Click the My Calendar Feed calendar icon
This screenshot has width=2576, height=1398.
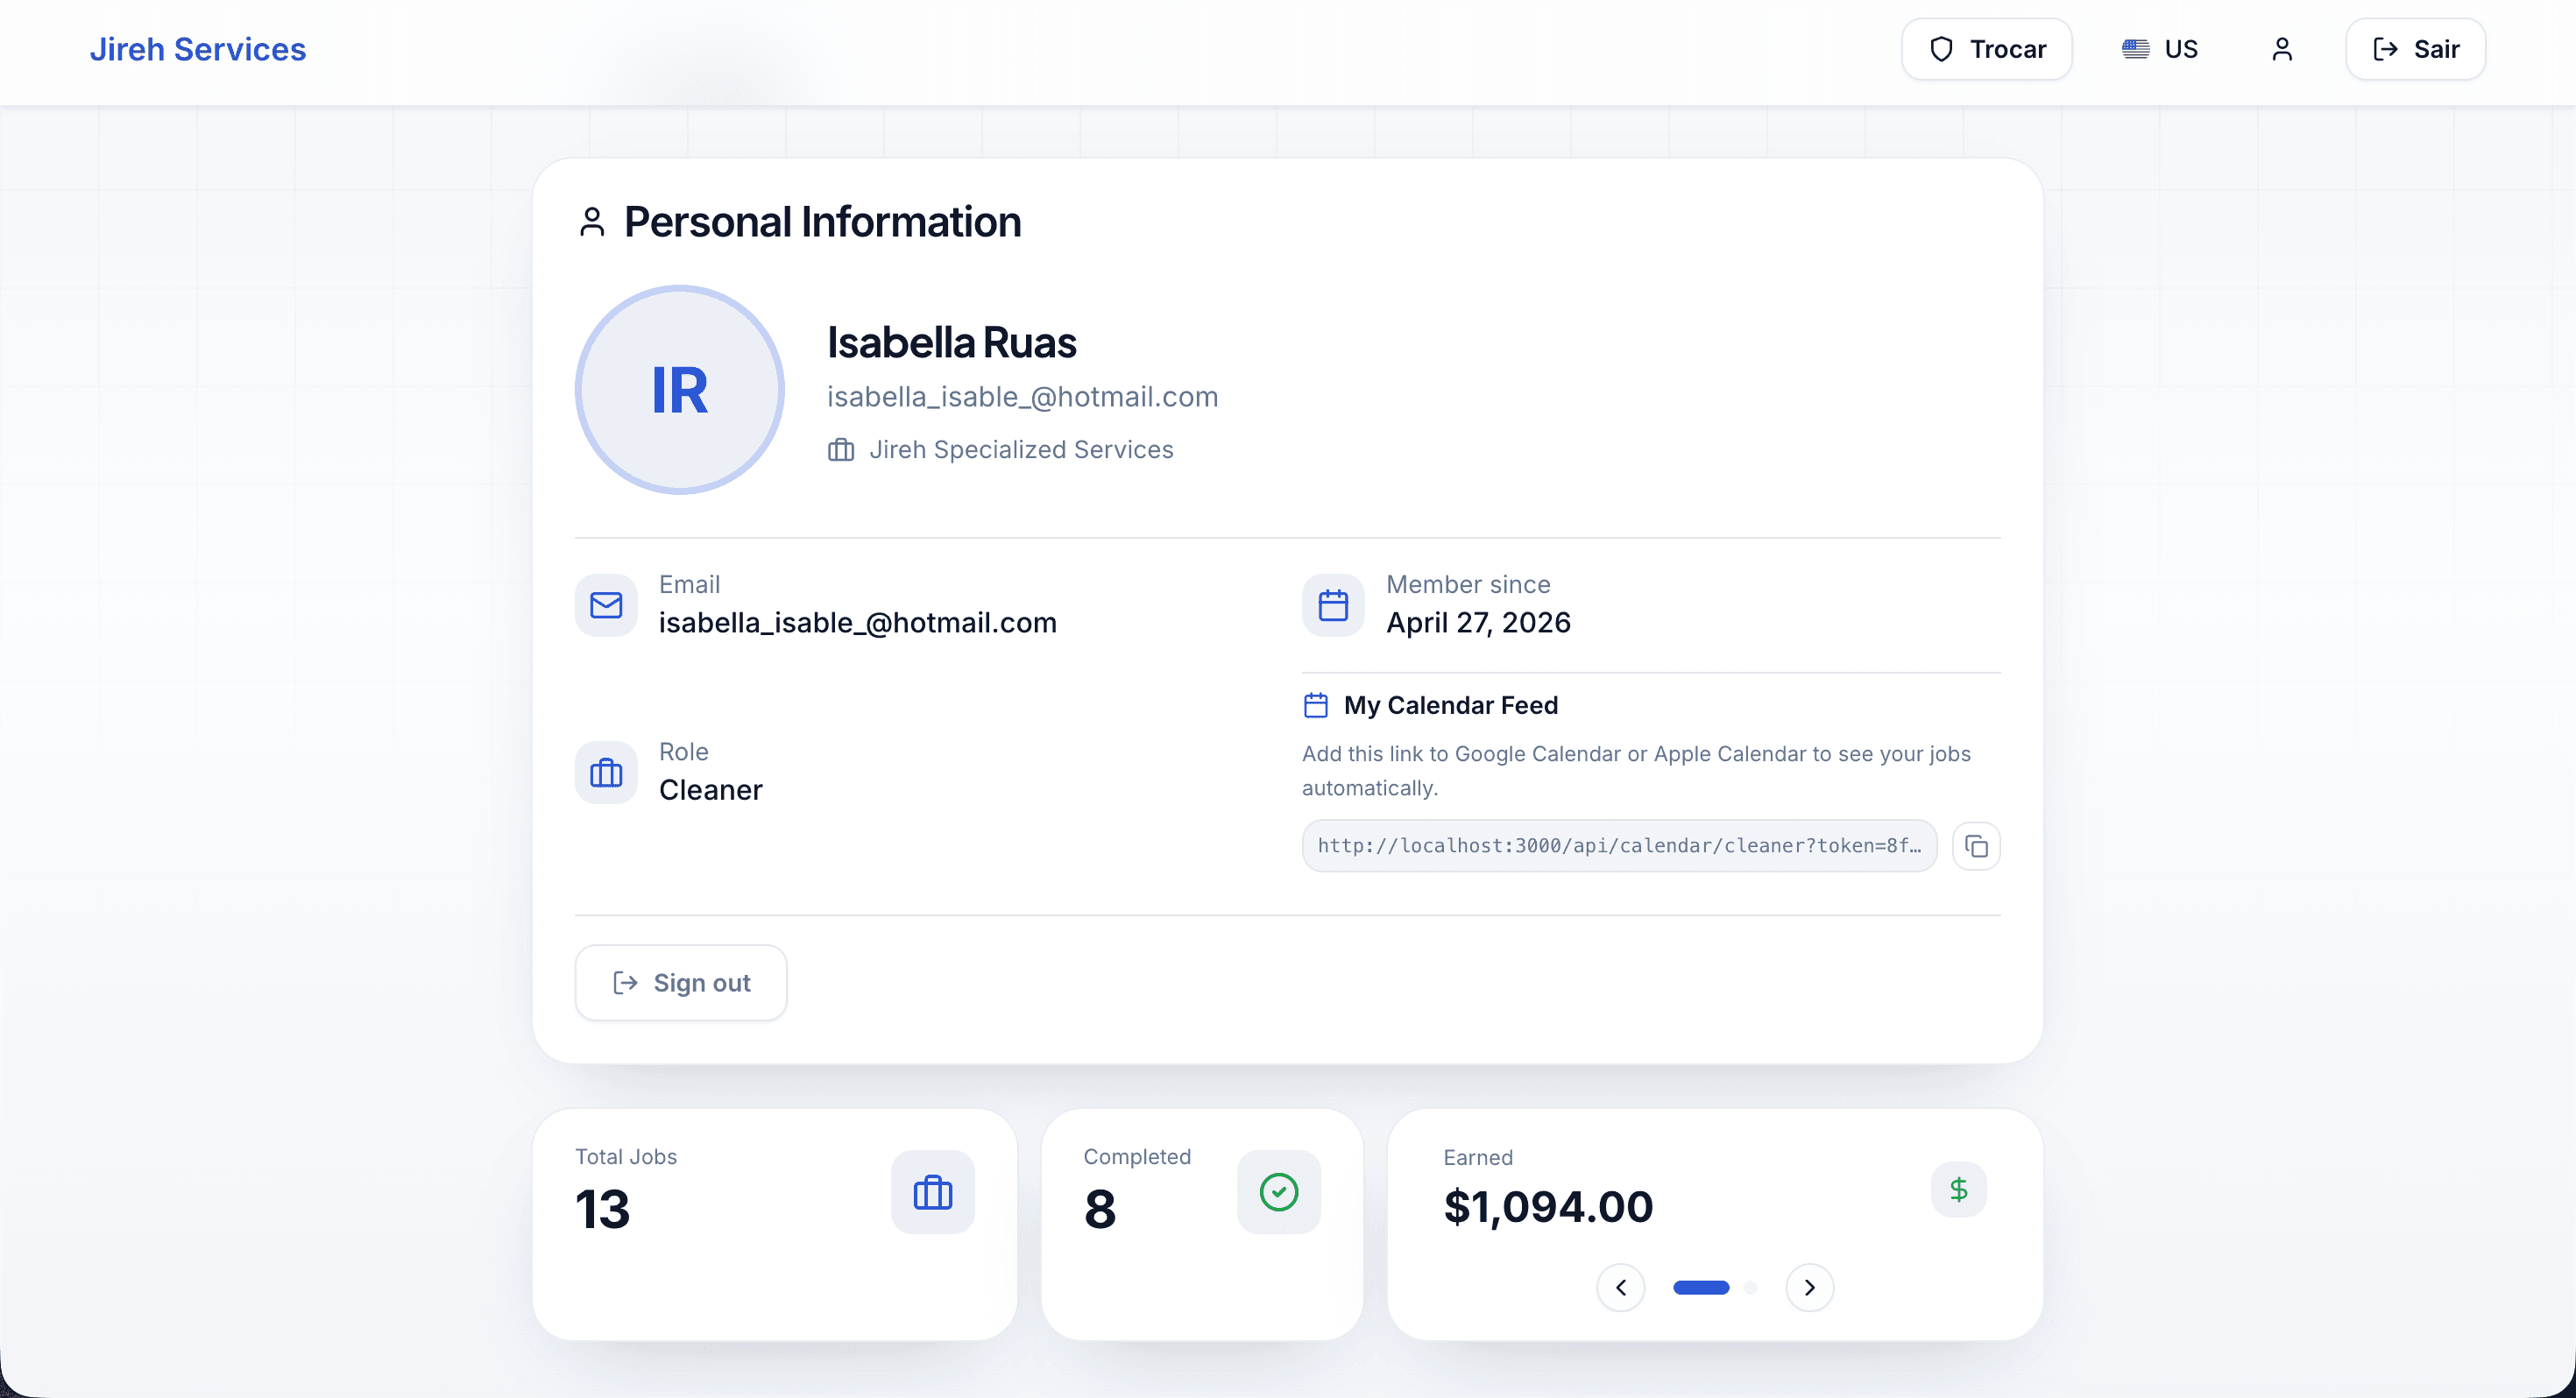click(x=1316, y=705)
